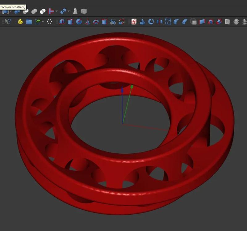Open the Create primitives dialog icon
This screenshot has height=231, width=247.
pos(113,22)
